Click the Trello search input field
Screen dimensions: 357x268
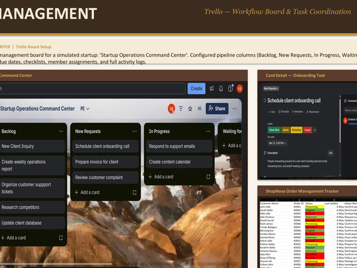pyautogui.click(x=92, y=88)
